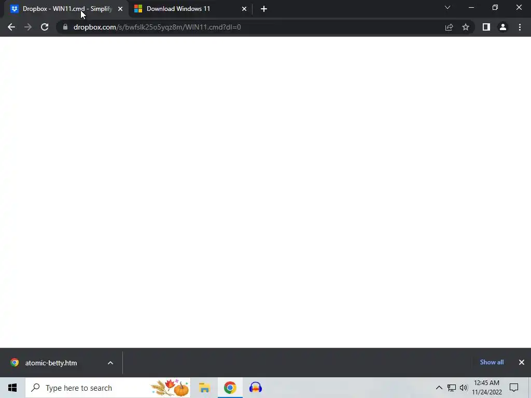Open File Explorer from taskbar

tap(204, 388)
